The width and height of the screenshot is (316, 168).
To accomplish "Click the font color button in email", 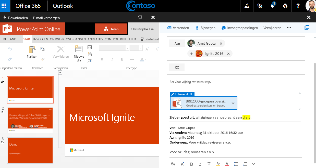I will (x=227, y=164).
